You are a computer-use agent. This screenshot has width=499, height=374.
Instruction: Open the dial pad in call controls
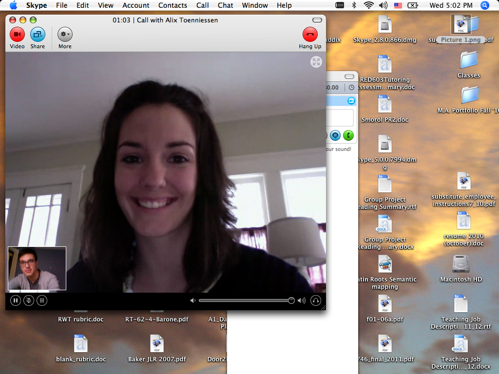42,300
